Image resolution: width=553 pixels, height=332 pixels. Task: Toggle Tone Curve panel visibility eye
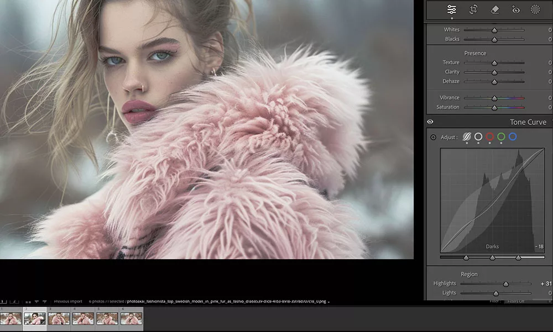[430, 122]
